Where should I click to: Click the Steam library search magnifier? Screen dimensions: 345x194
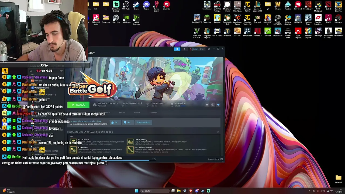coord(31,71)
